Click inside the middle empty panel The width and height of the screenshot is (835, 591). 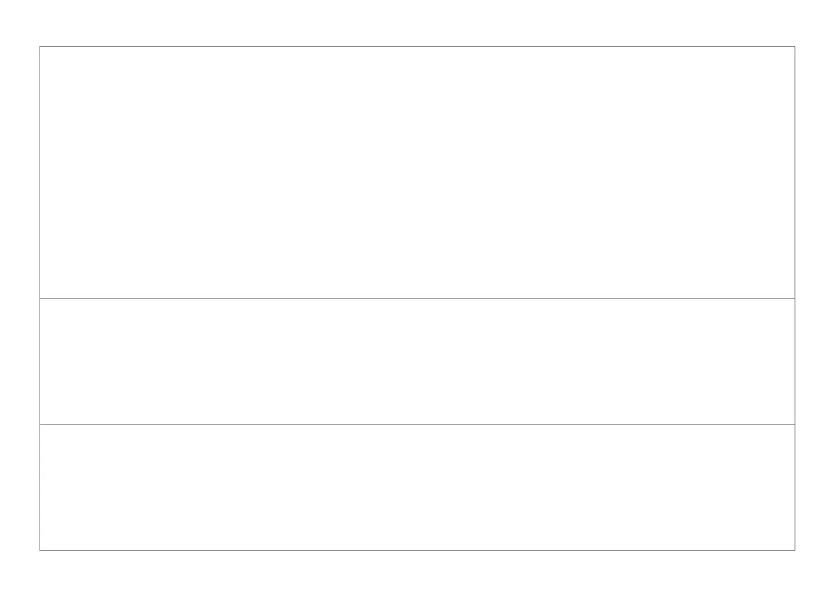click(x=417, y=361)
